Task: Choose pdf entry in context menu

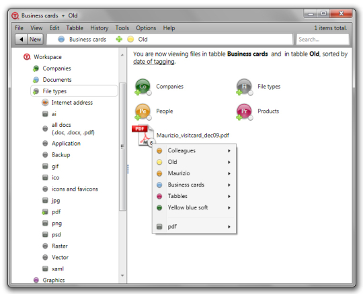Action: click(x=194, y=226)
